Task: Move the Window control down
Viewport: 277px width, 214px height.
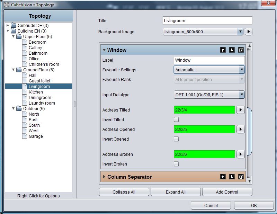Action: pyautogui.click(x=232, y=50)
